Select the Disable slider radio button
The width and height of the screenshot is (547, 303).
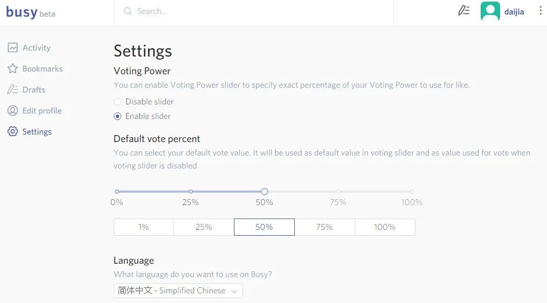(117, 102)
